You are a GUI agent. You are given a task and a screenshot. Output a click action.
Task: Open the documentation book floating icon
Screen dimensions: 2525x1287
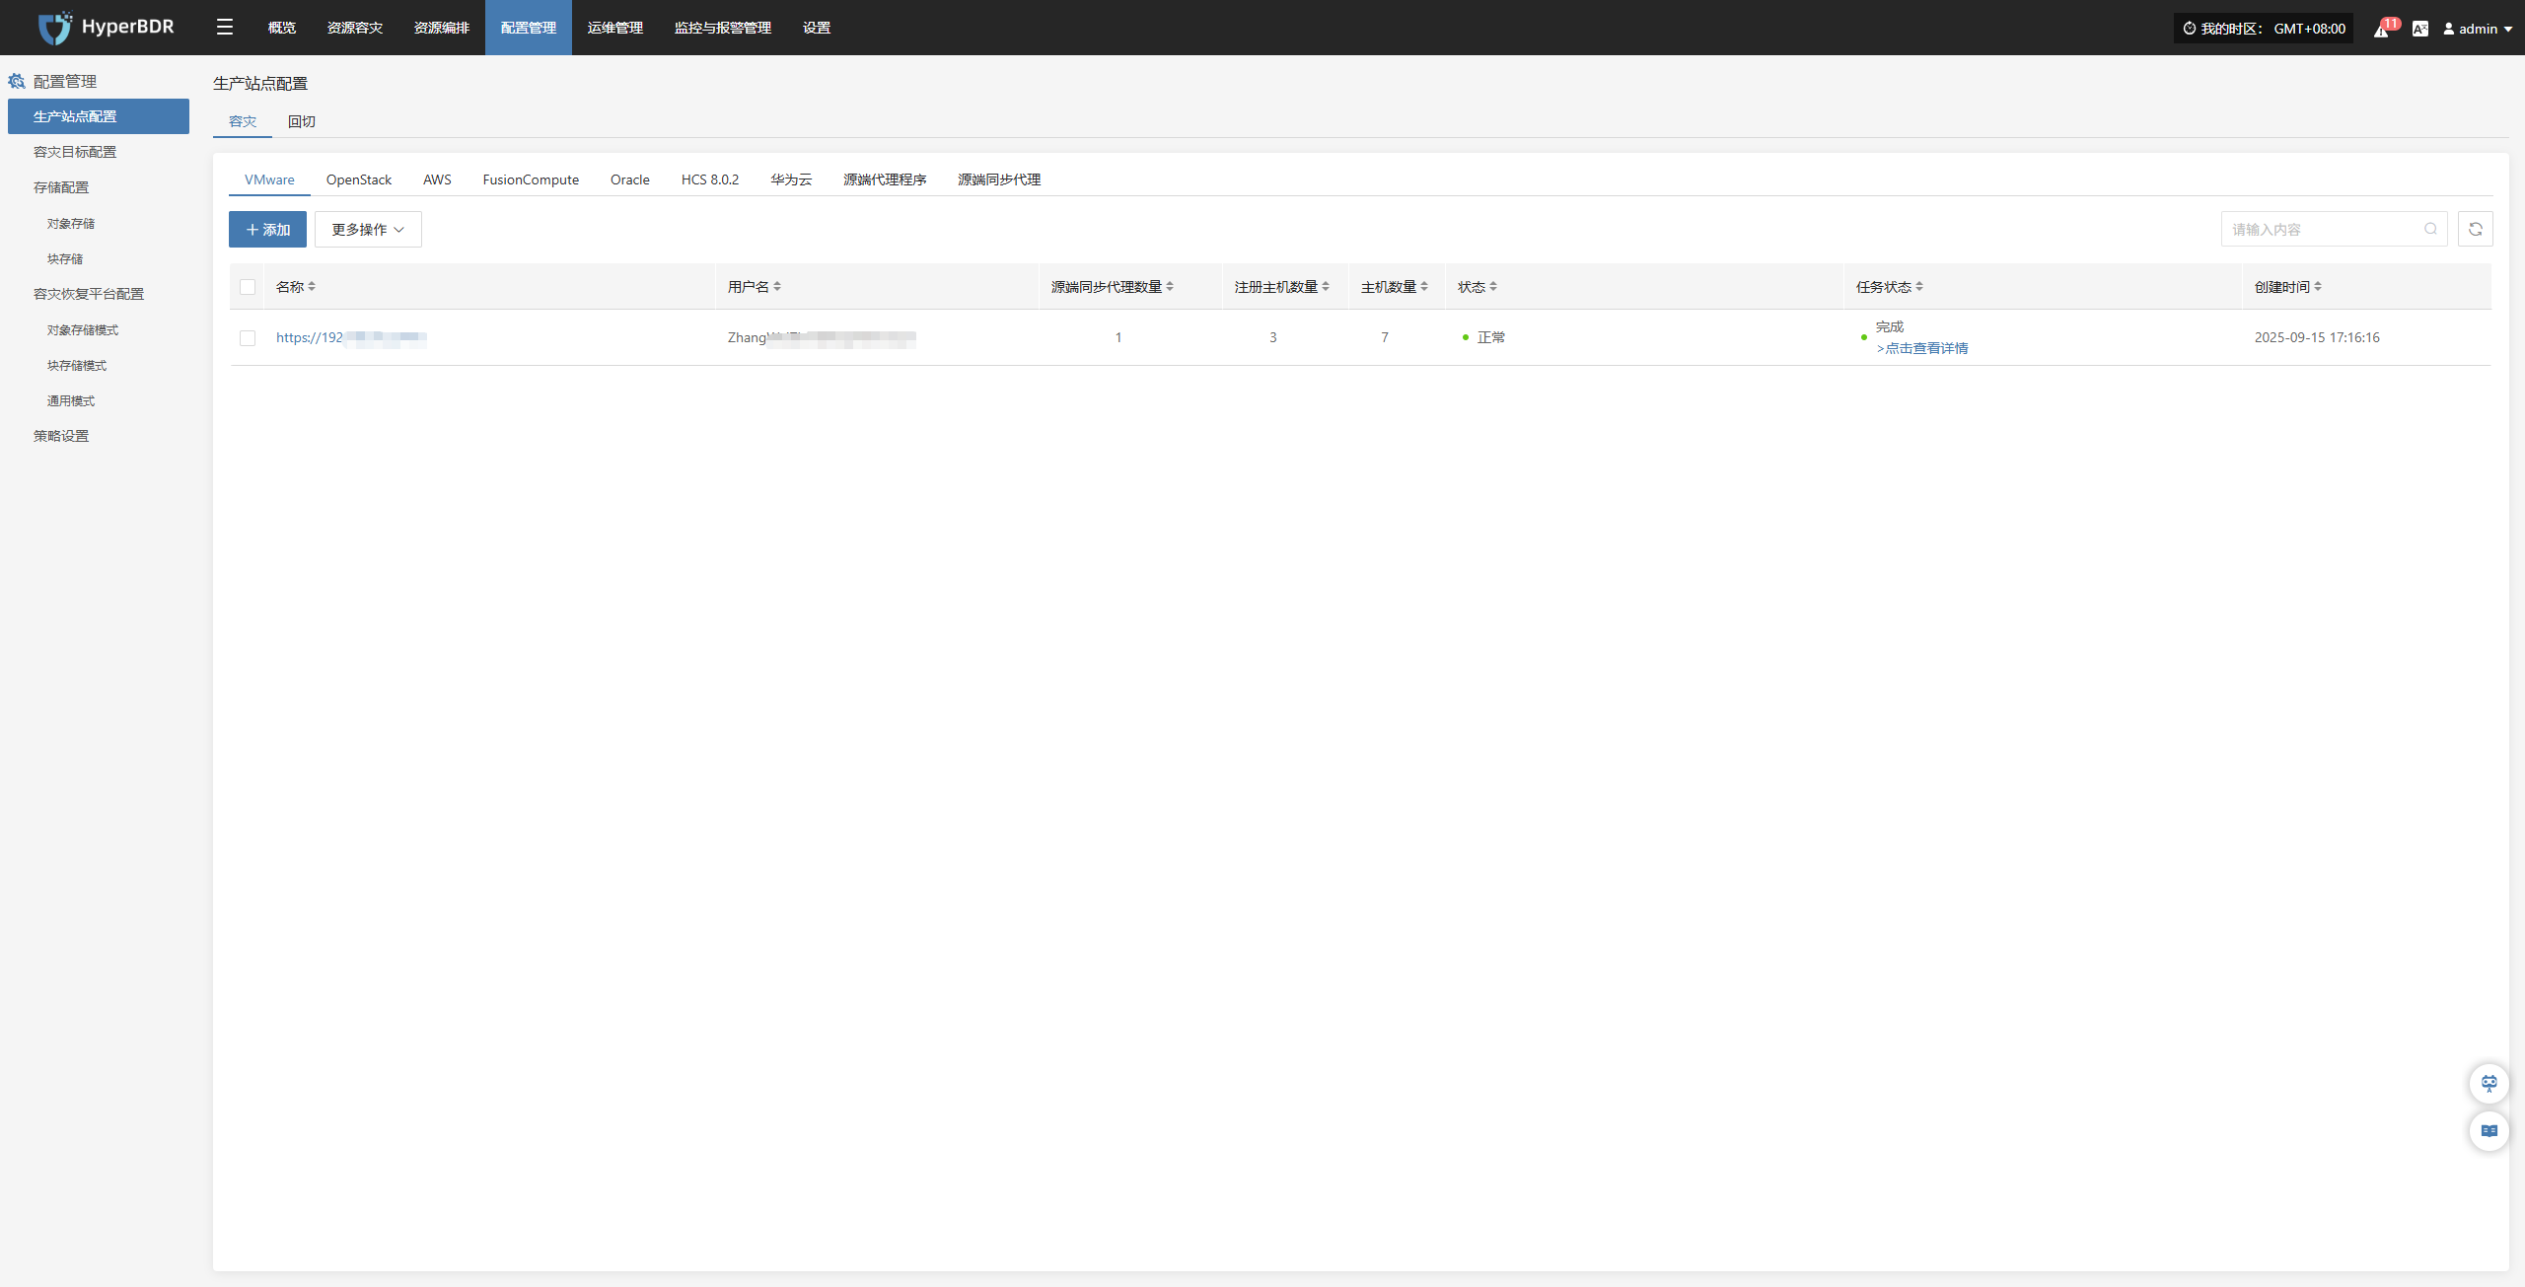pos(2489,1131)
